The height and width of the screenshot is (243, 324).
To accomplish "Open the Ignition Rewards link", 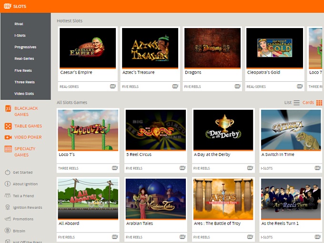I will pyautogui.click(x=27, y=207).
